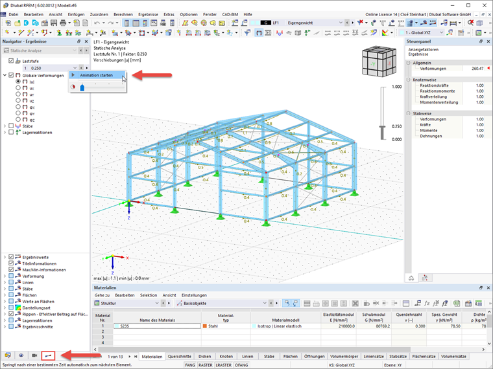Toggle the LRASTER status bar button

pyautogui.click(x=224, y=365)
